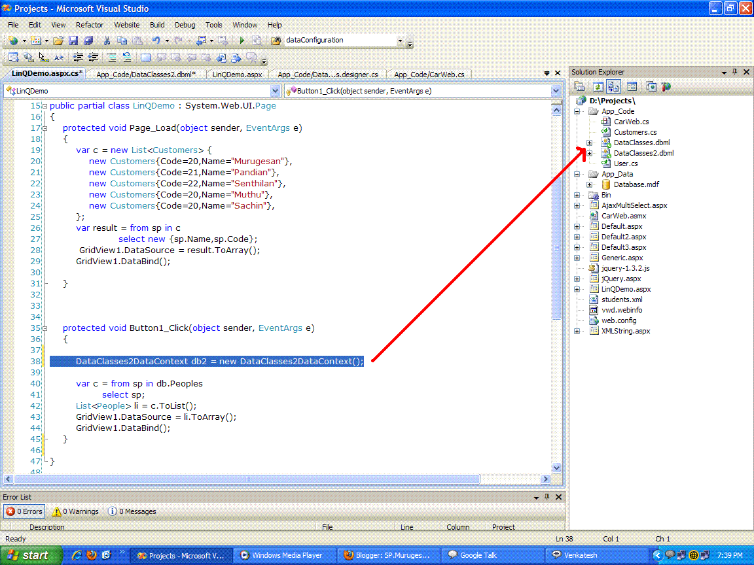Click the Copy toolbar icon
The image size is (754, 565).
[122, 41]
